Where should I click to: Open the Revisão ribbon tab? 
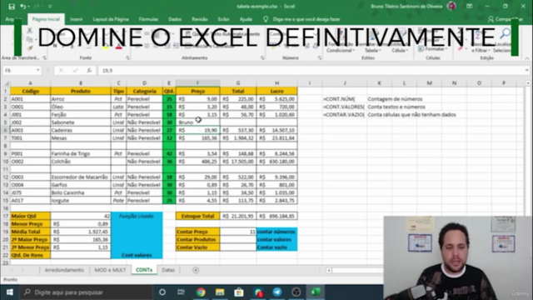(200, 19)
